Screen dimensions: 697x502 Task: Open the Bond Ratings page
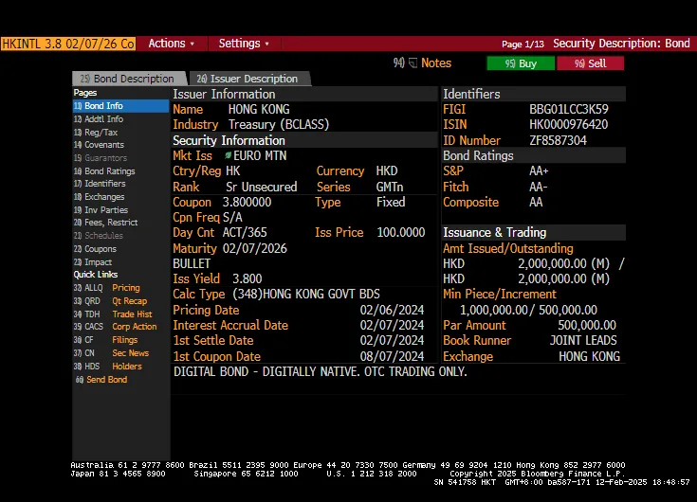[104, 170]
